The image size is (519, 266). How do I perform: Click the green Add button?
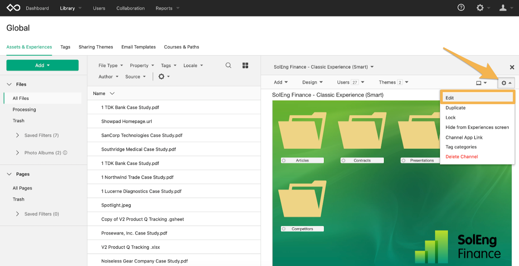(42, 65)
